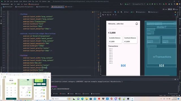Open the File menu

(5, 1)
